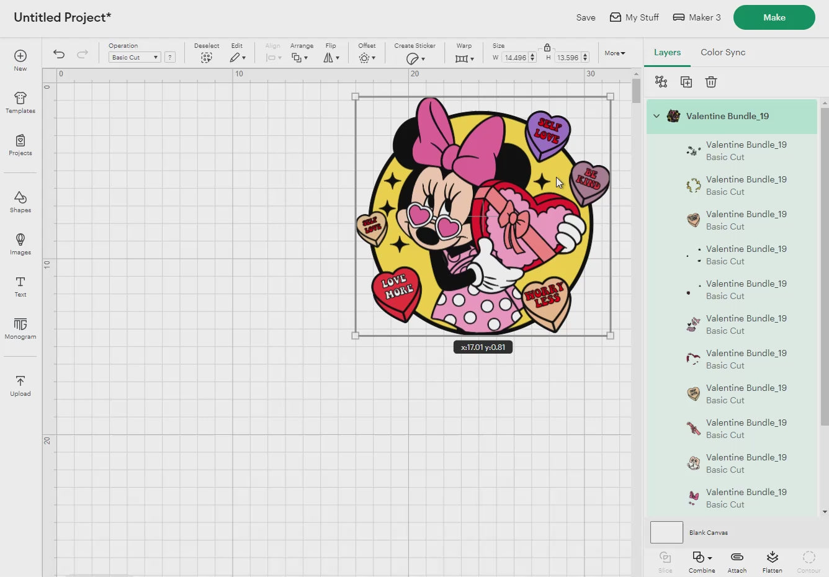Viewport: 829px width, 577px height.
Task: Open the Arrange dropdown
Action: pos(300,58)
